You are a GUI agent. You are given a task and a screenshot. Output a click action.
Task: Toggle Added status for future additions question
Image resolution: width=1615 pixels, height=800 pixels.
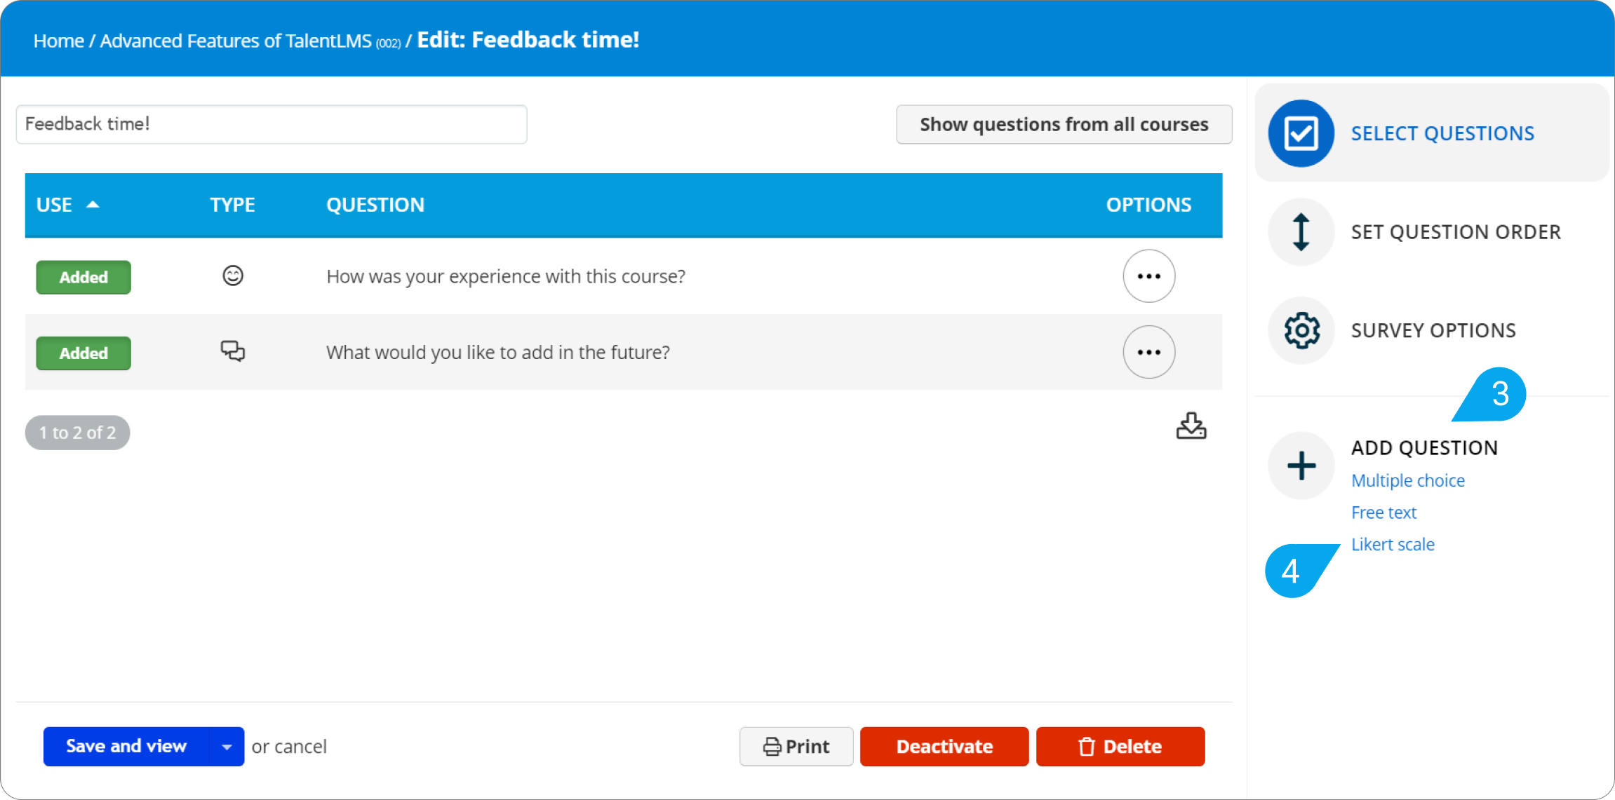click(x=83, y=353)
